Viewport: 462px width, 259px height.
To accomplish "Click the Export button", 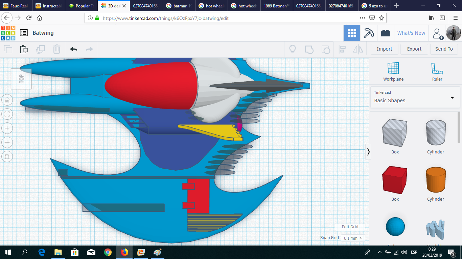I will [414, 49].
